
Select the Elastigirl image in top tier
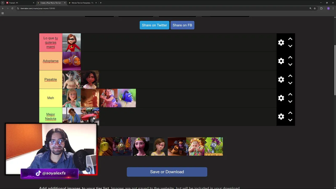pos(71,43)
